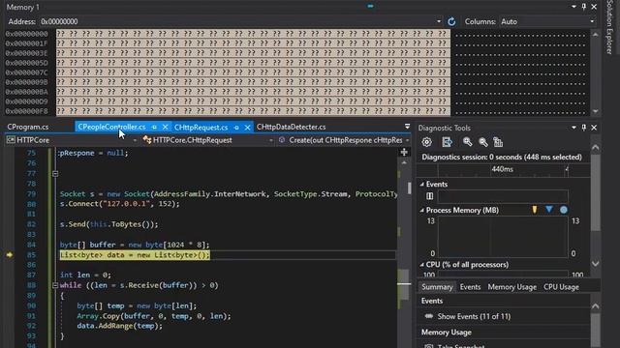Click the Array.Copy line in the editor
The image size is (620, 348).
154,316
